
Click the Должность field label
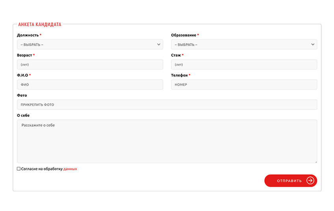28,35
